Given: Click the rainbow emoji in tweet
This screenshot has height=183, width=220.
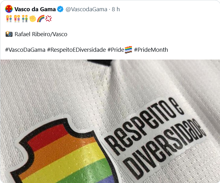Looking at the screenshot, I should click(x=41, y=19).
